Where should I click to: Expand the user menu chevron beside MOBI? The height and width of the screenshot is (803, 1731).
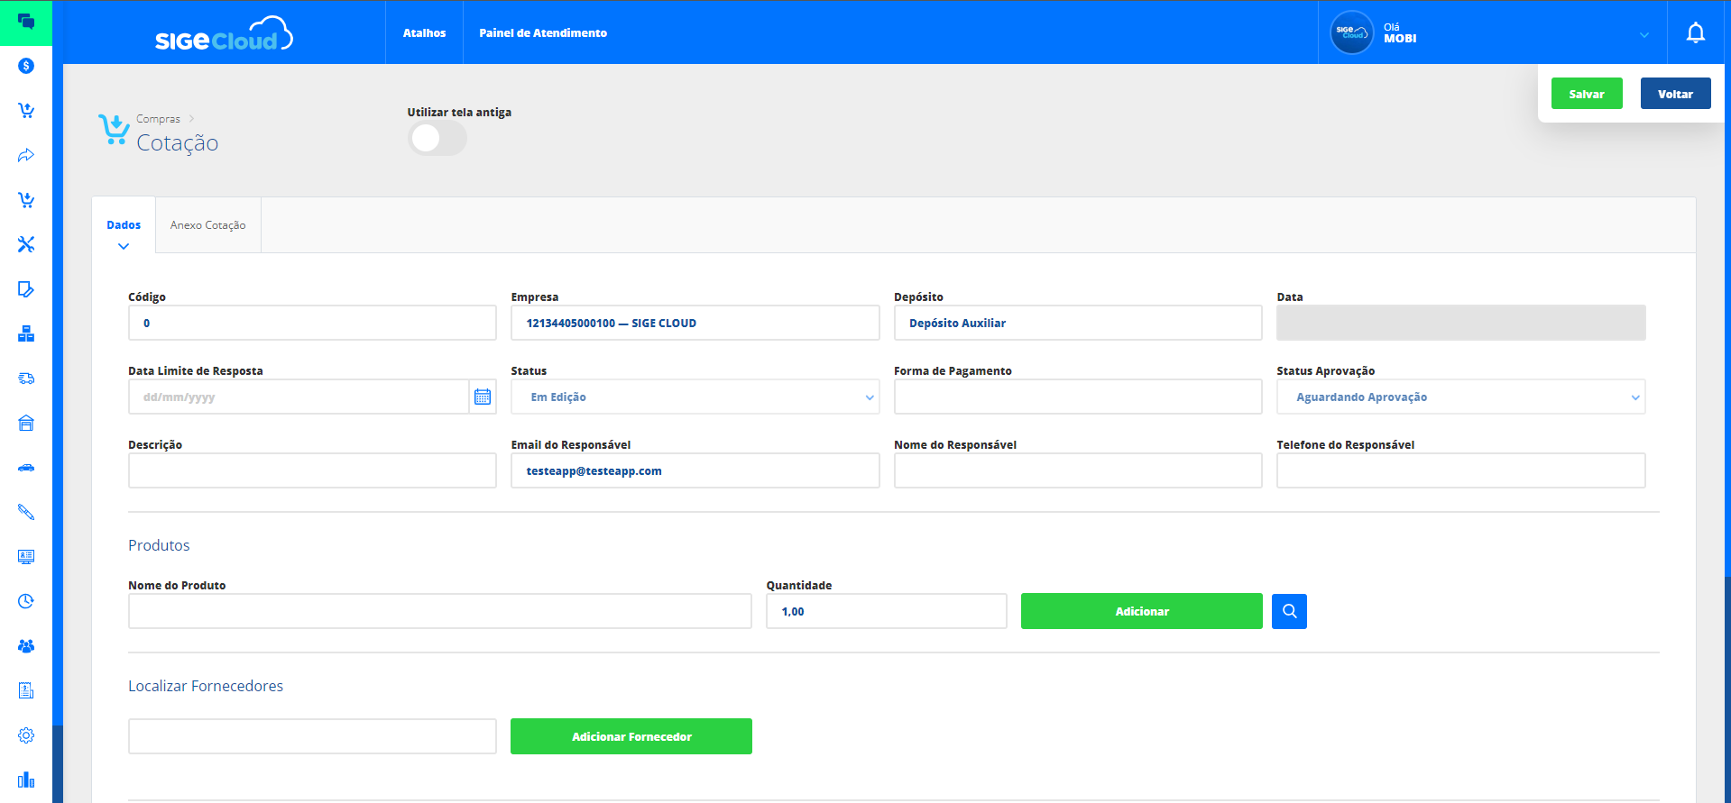coord(1644,35)
